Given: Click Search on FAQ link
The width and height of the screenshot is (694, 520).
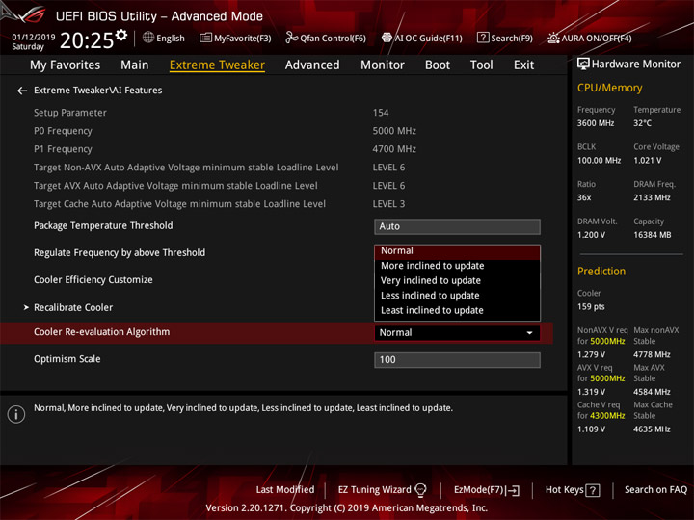Looking at the screenshot, I should (655, 490).
